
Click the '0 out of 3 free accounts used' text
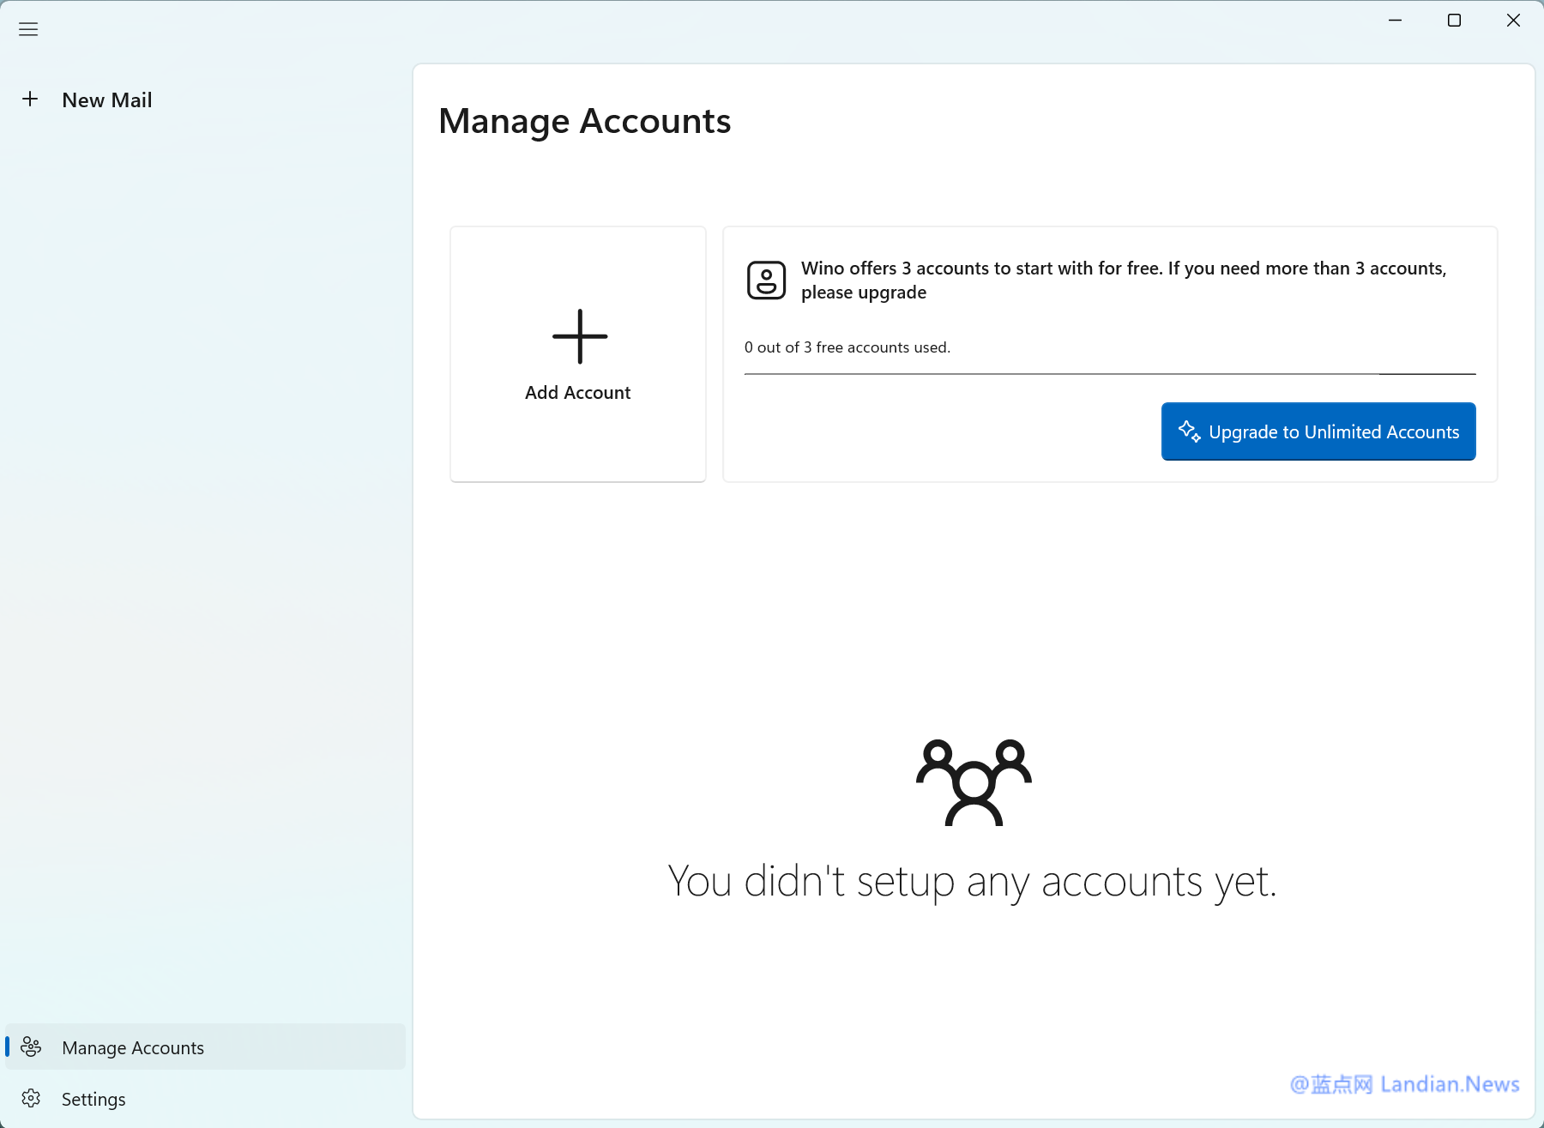(x=847, y=347)
